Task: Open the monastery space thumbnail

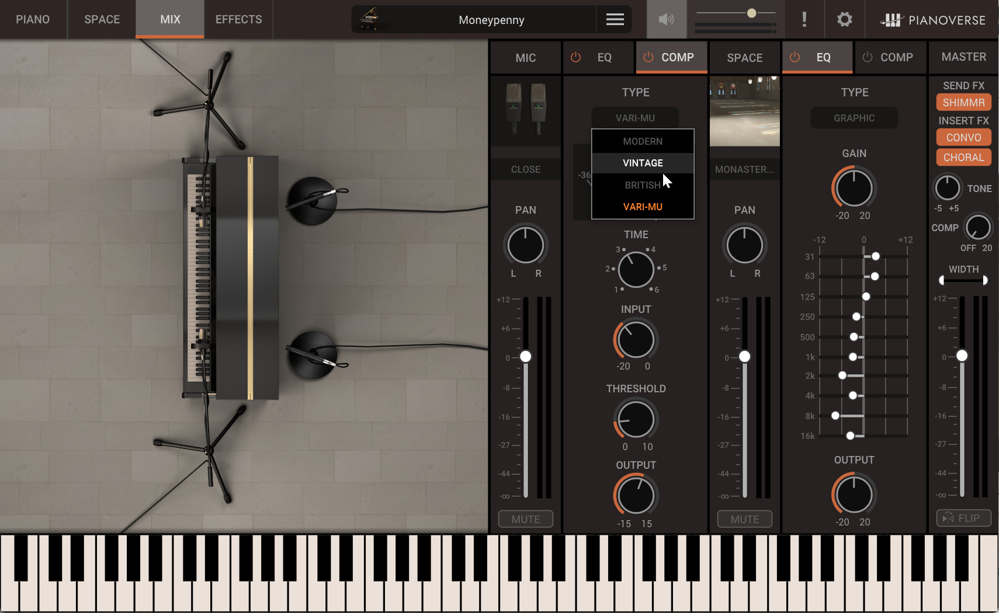Action: (744, 111)
